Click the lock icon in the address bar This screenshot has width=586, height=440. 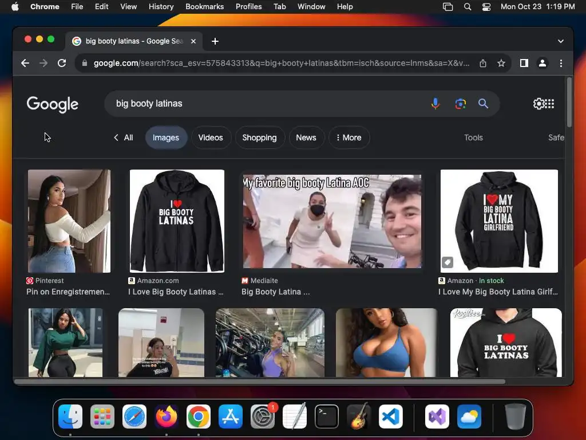(x=85, y=63)
